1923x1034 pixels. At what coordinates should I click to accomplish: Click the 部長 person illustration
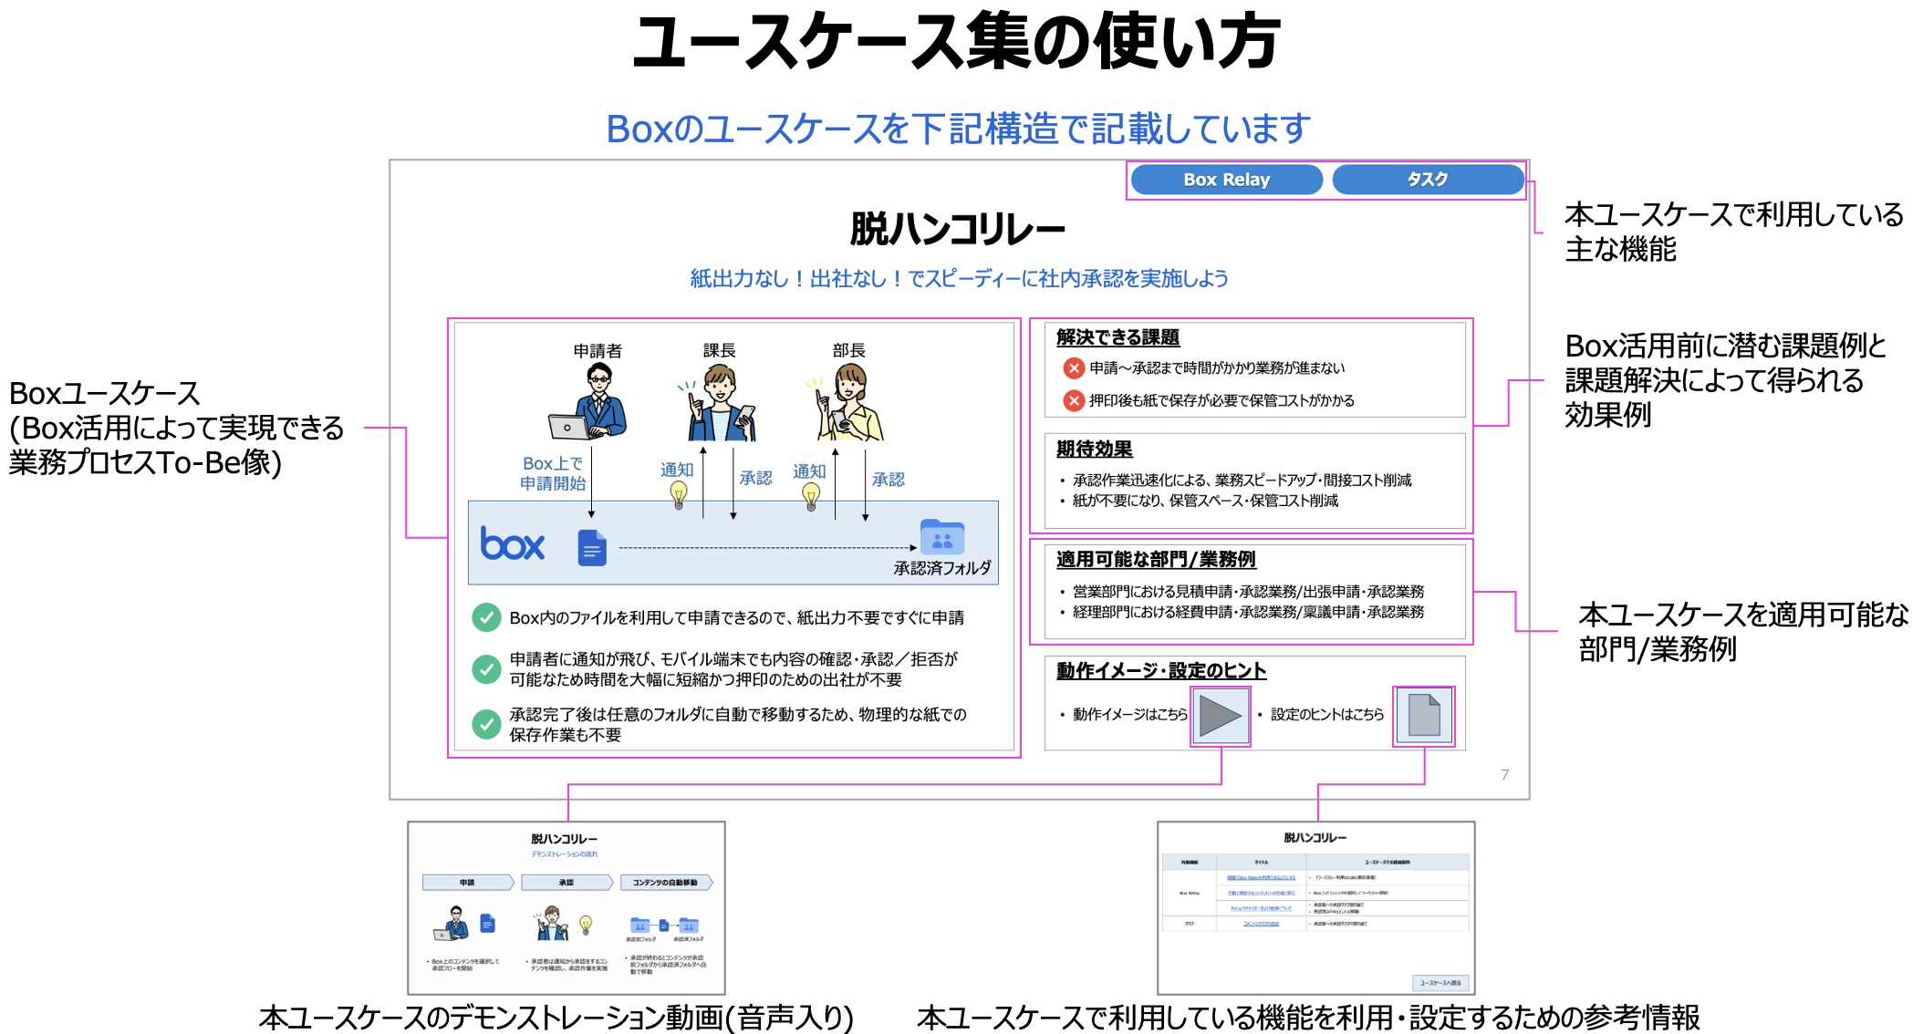pos(849,403)
